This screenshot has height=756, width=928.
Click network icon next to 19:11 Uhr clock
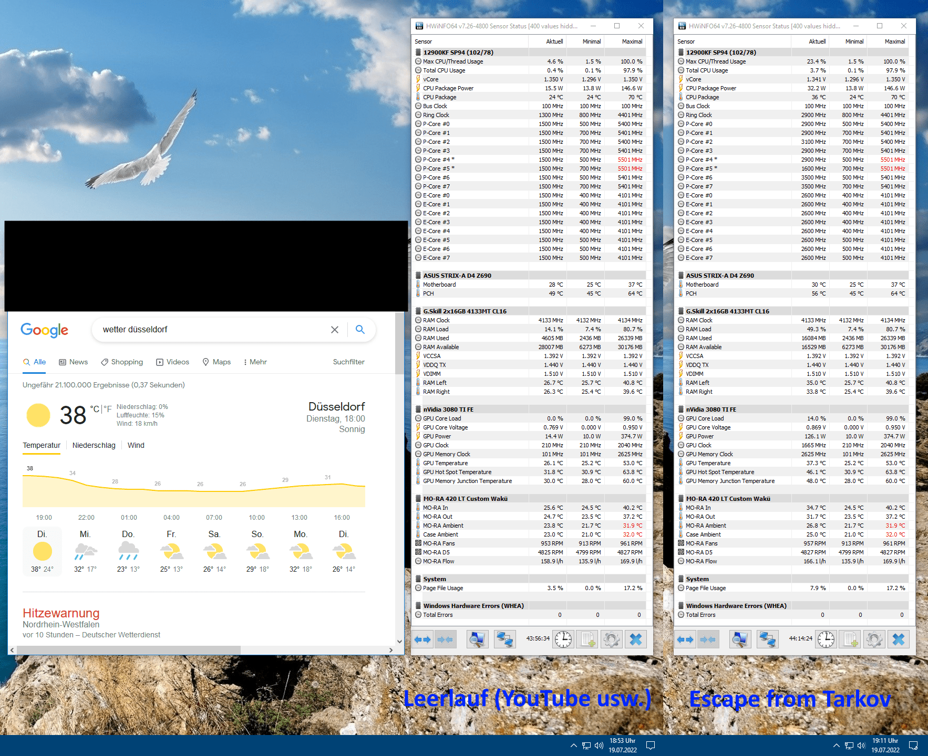[x=849, y=745]
